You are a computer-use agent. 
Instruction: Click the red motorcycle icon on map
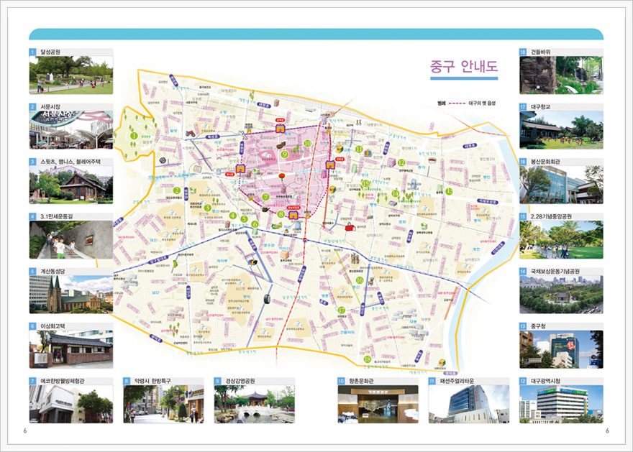click(191, 133)
